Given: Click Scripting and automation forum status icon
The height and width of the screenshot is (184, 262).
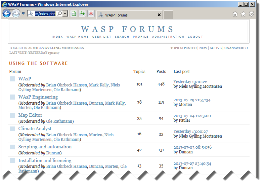Looking at the screenshot, I should coord(12,147).
